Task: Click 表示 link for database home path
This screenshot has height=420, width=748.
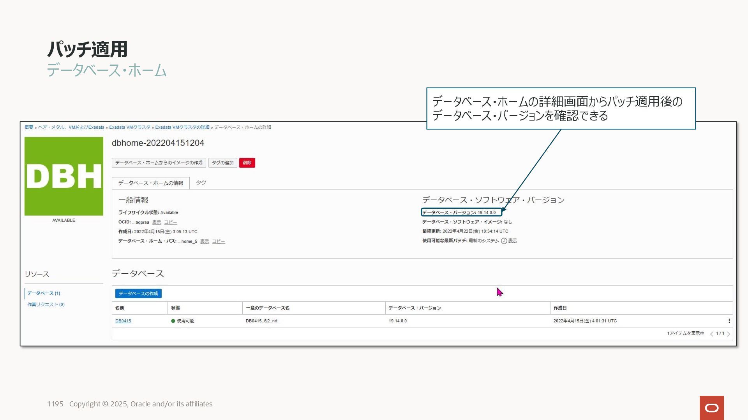Action: click(204, 241)
